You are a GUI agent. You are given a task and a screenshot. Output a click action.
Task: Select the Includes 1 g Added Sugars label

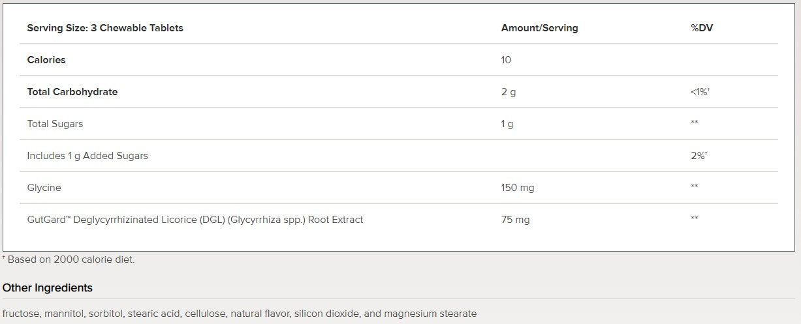tap(87, 156)
